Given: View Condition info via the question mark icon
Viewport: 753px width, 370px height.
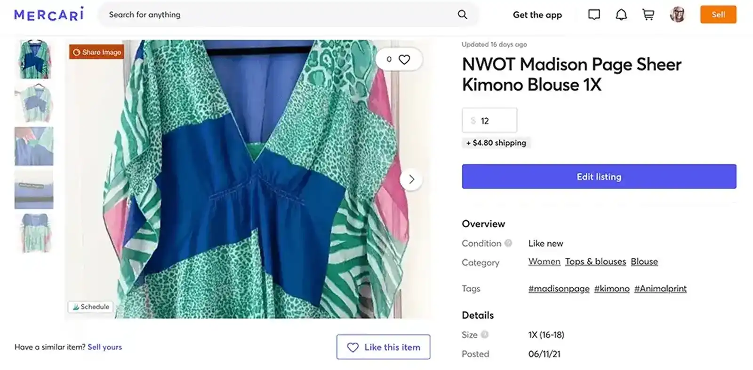Looking at the screenshot, I should pos(508,243).
